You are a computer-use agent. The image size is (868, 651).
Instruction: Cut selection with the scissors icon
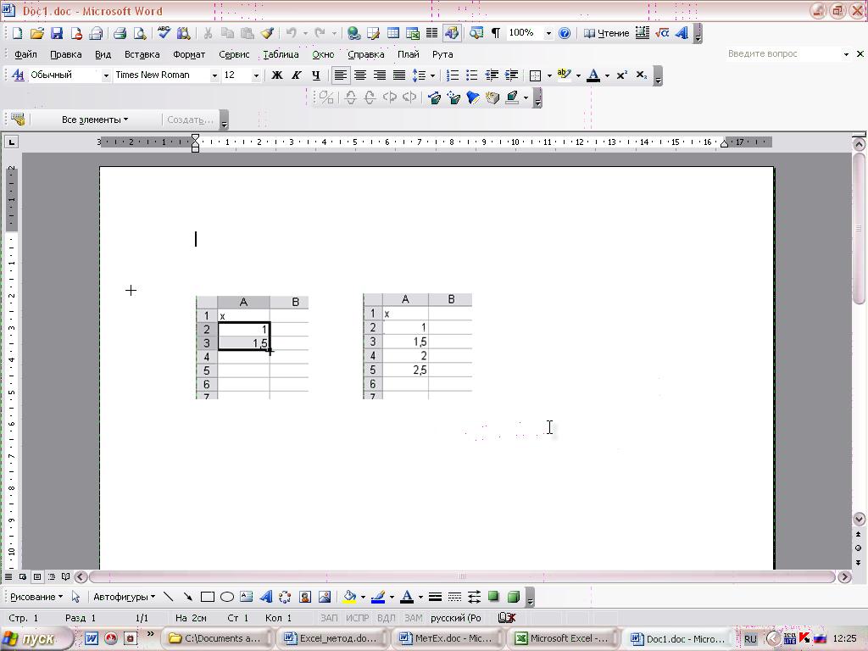208,33
